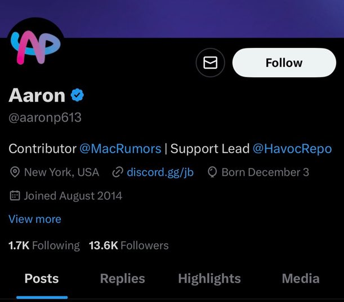Follow the Aaron account

point(284,63)
